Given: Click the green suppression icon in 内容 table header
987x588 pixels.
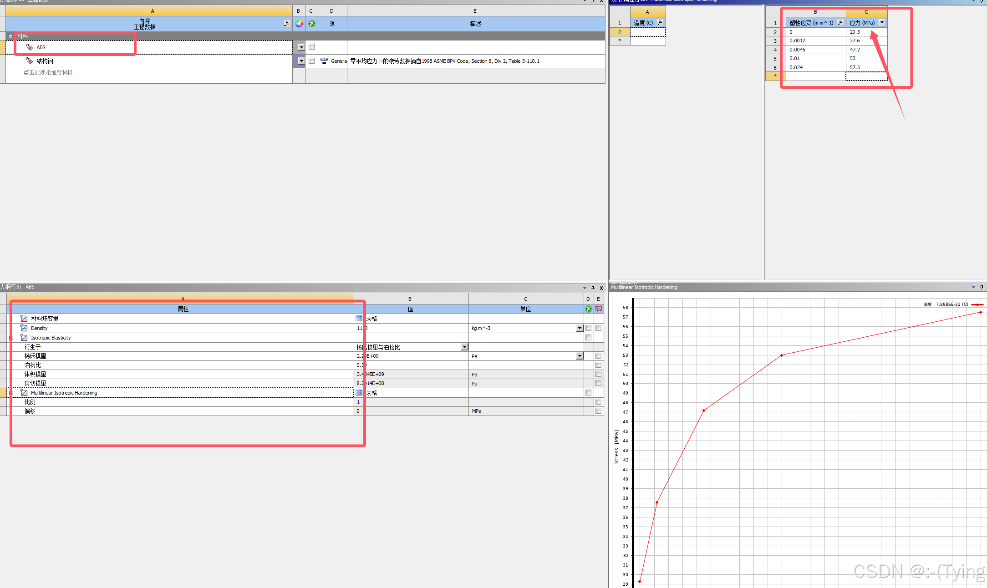Looking at the screenshot, I should pos(311,24).
